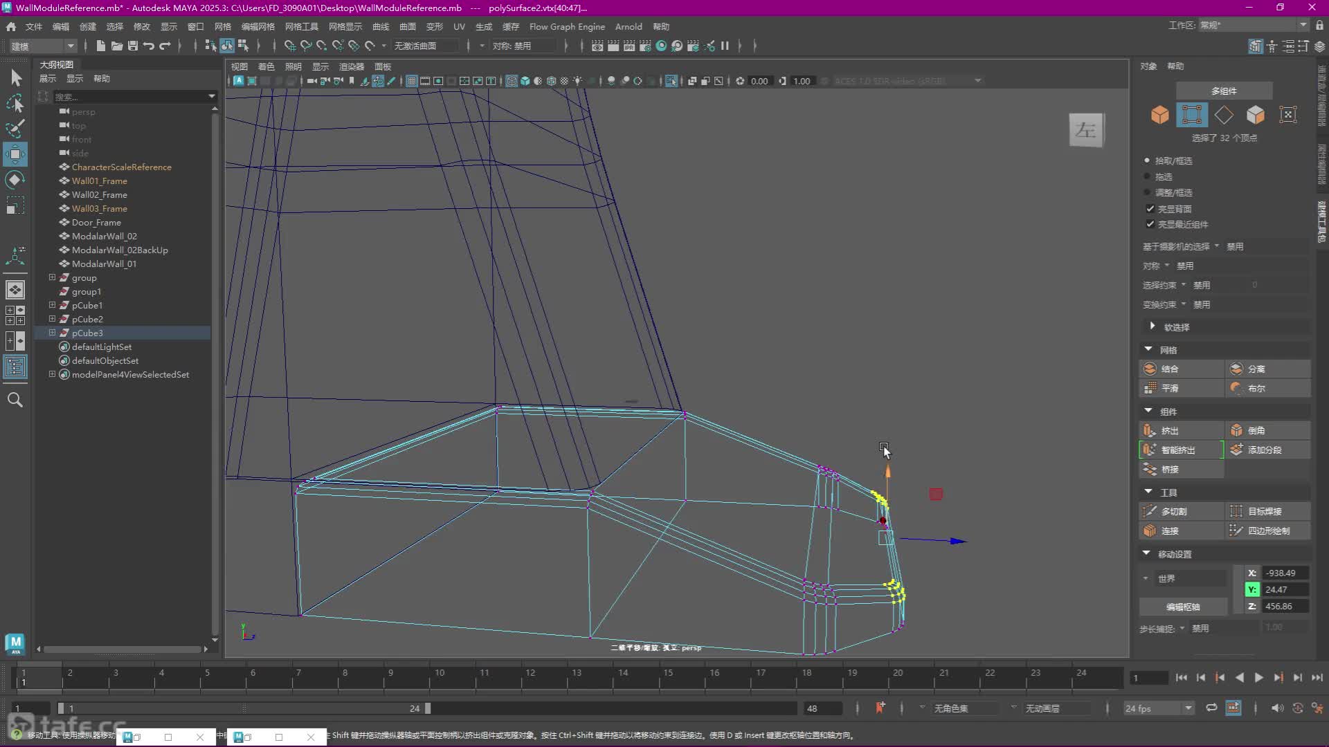Select the 拖选 radio option
The height and width of the screenshot is (747, 1329).
click(x=1147, y=176)
